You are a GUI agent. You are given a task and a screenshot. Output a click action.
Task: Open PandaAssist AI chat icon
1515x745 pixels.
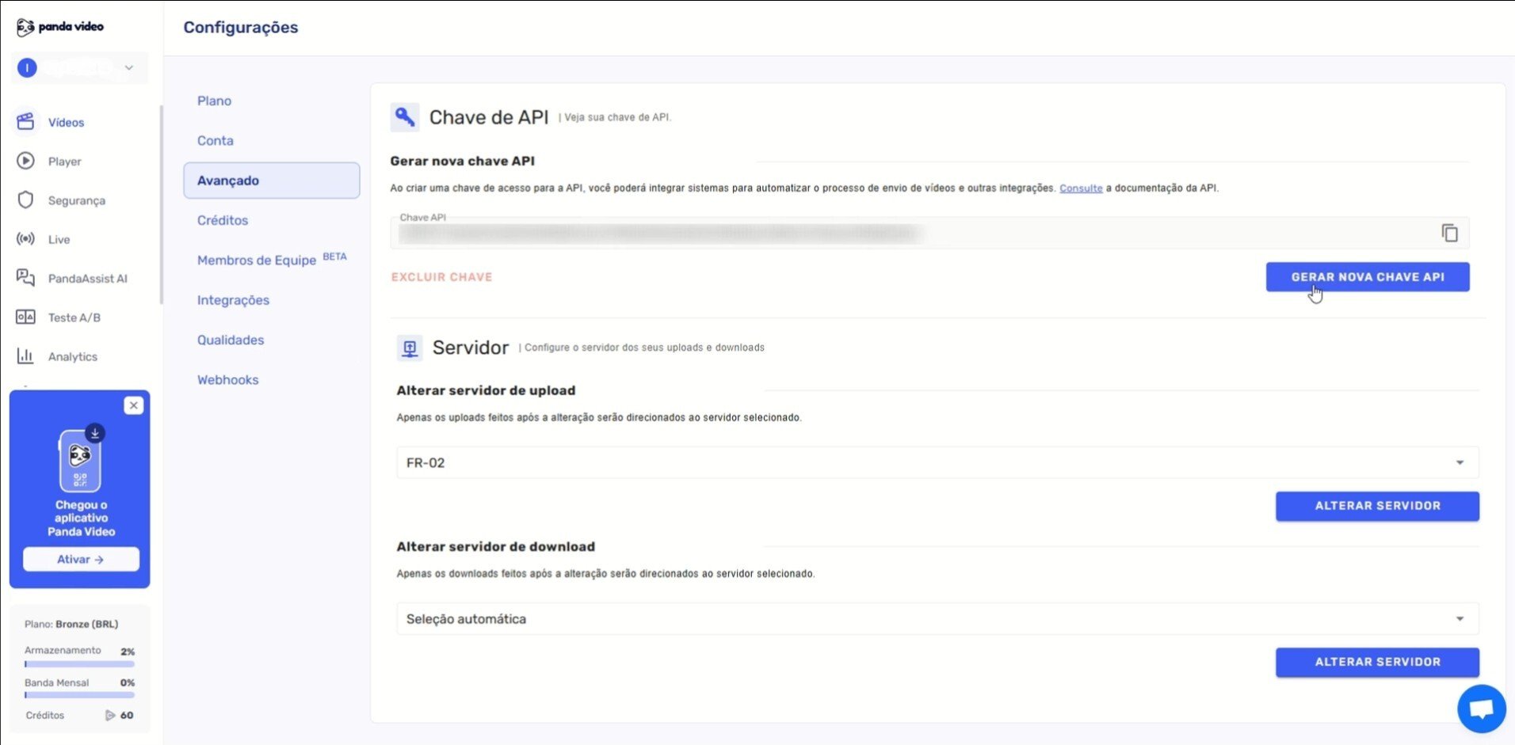pos(25,278)
